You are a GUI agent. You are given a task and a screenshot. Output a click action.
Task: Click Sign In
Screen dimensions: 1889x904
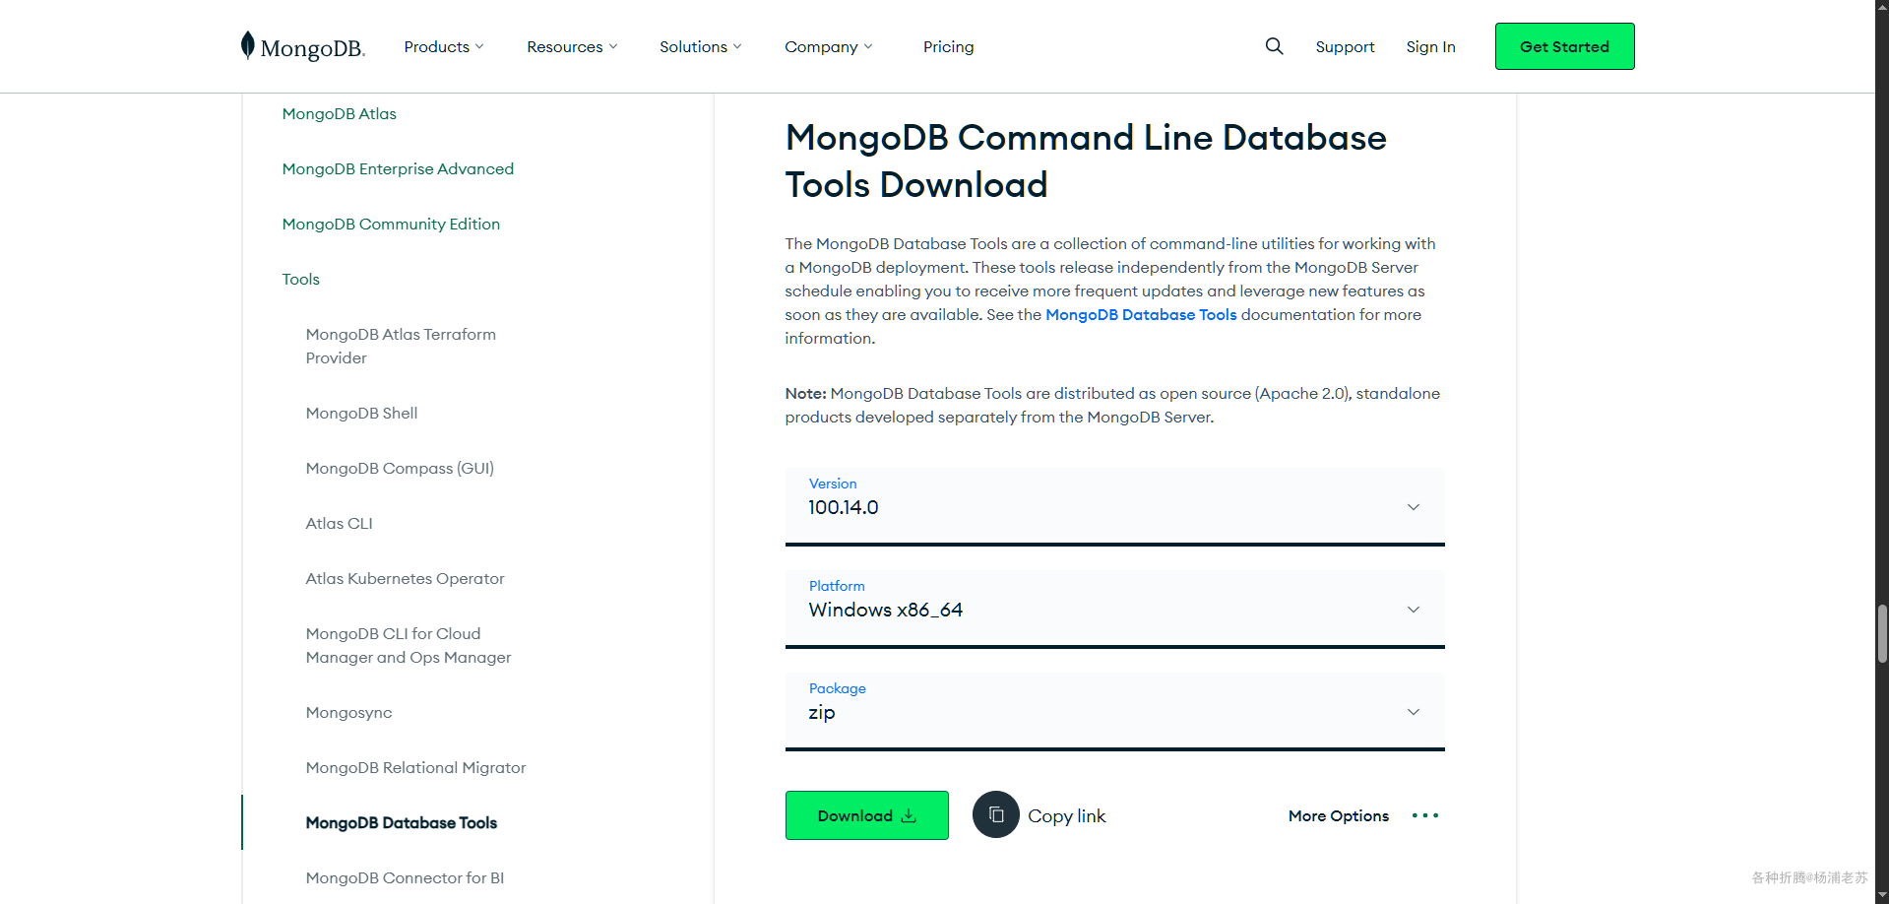[1430, 46]
